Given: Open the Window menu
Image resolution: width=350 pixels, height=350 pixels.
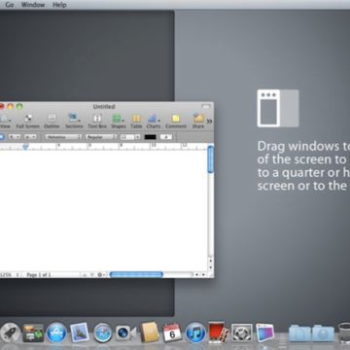Looking at the screenshot, I should [x=33, y=5].
